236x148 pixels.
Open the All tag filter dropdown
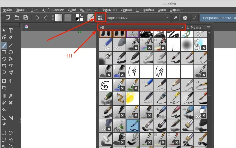(141, 27)
